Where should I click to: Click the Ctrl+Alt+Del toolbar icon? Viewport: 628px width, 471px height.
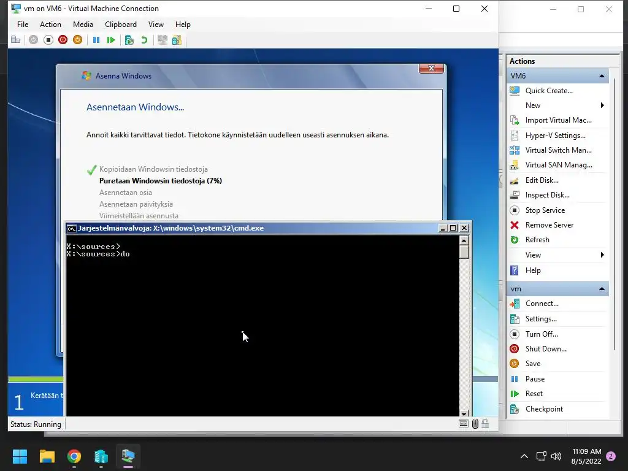click(15, 40)
